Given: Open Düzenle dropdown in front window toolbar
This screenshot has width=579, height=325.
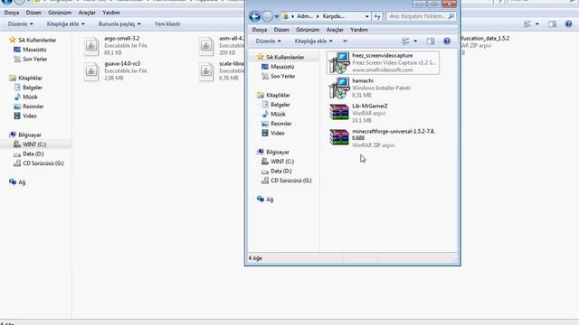Looking at the screenshot, I should tap(269, 42).
